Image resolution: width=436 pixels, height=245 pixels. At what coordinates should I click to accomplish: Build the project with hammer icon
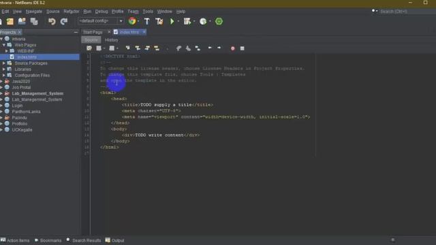click(x=147, y=21)
